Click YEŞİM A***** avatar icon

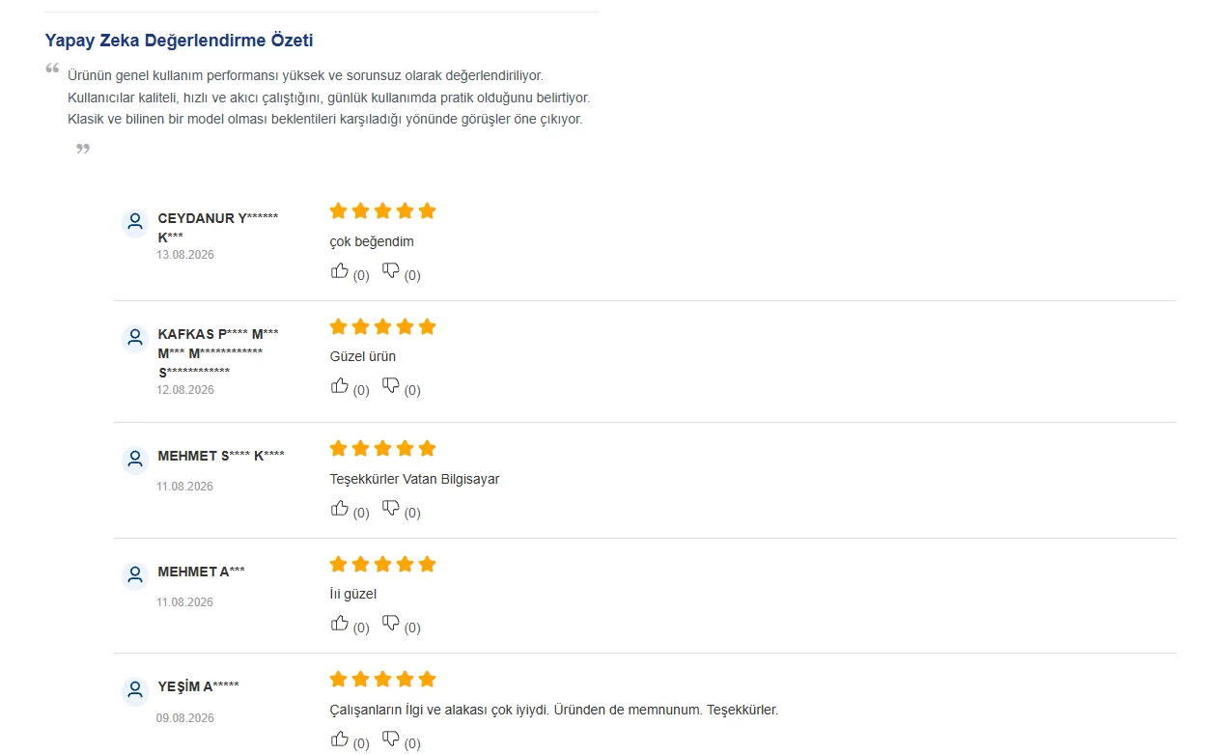coord(135,691)
